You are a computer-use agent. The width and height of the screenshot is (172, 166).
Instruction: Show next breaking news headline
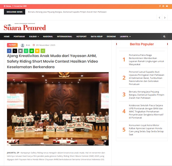(x=165, y=18)
